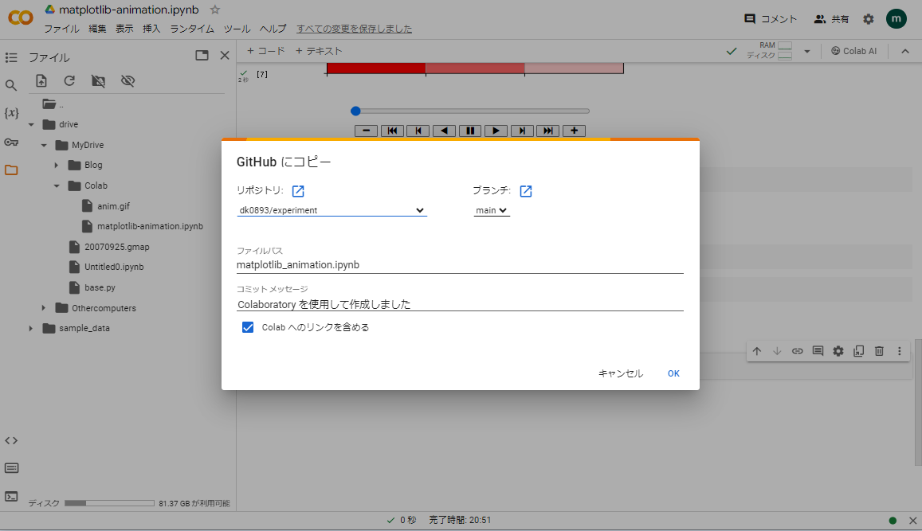922x531 pixels.
Task: Expand the sample_data folder
Action: tap(31, 328)
